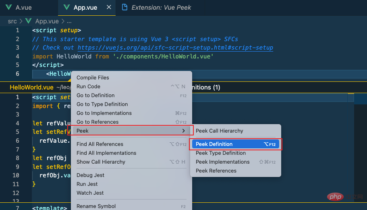Image resolution: width=367 pixels, height=210 pixels.
Task: Click the App.vue breadcrumb item
Action: tap(47, 21)
